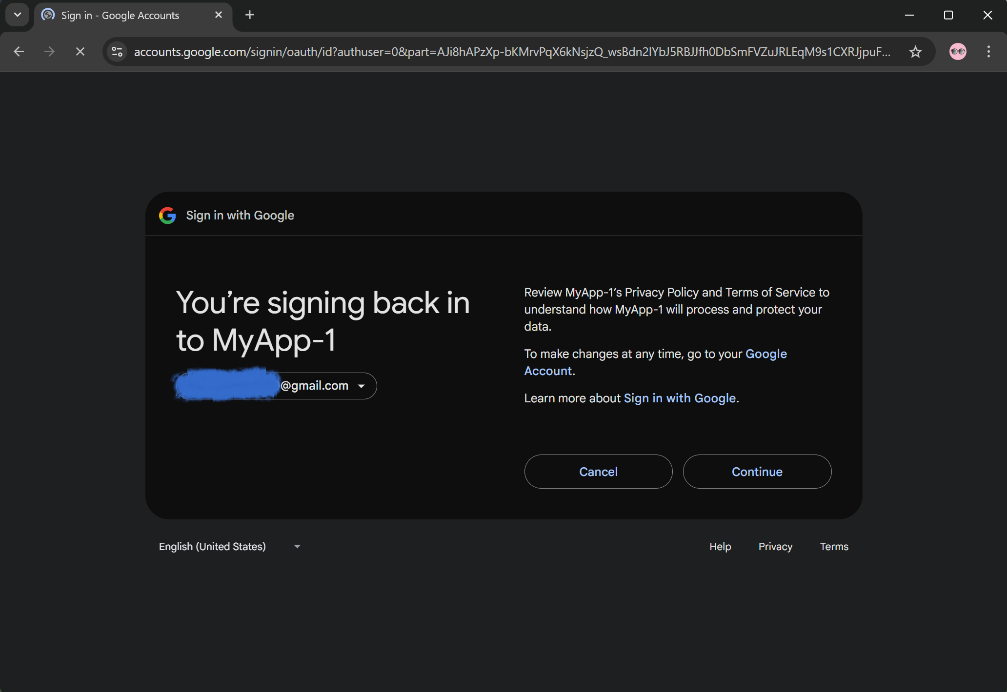Click the forward navigation arrow
The image size is (1007, 692).
click(49, 52)
